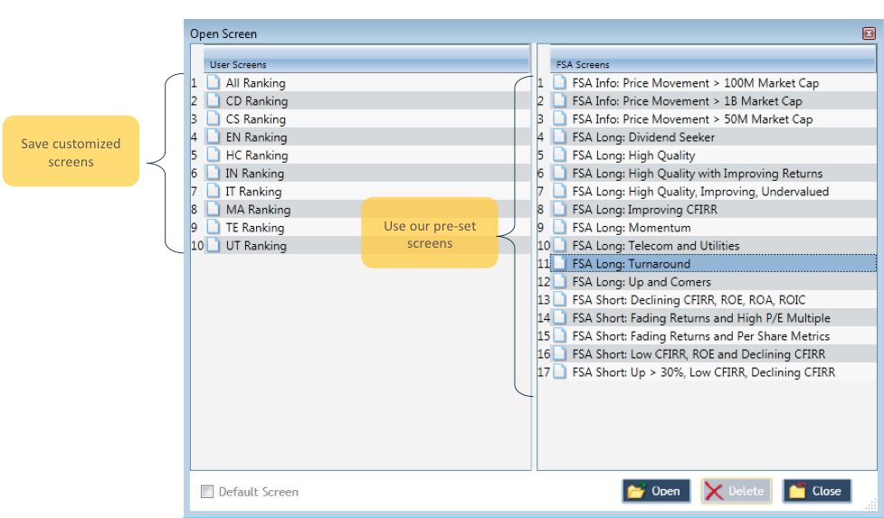Click document icon beside All Ranking
884x518 pixels.
point(214,83)
